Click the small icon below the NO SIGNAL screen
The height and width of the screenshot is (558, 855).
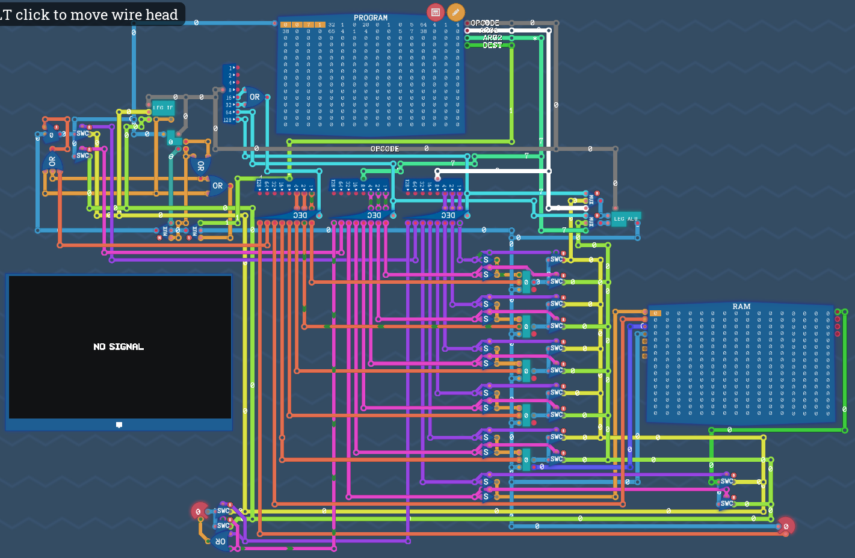(x=119, y=425)
